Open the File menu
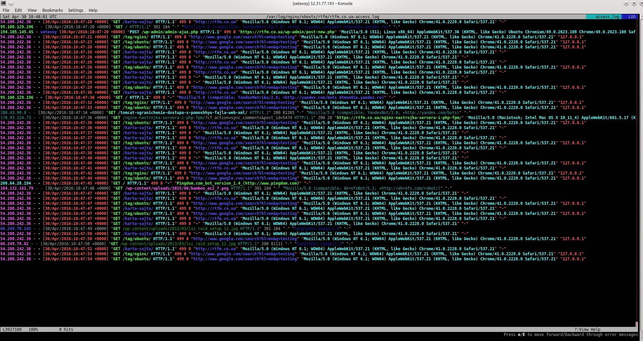 point(6,10)
